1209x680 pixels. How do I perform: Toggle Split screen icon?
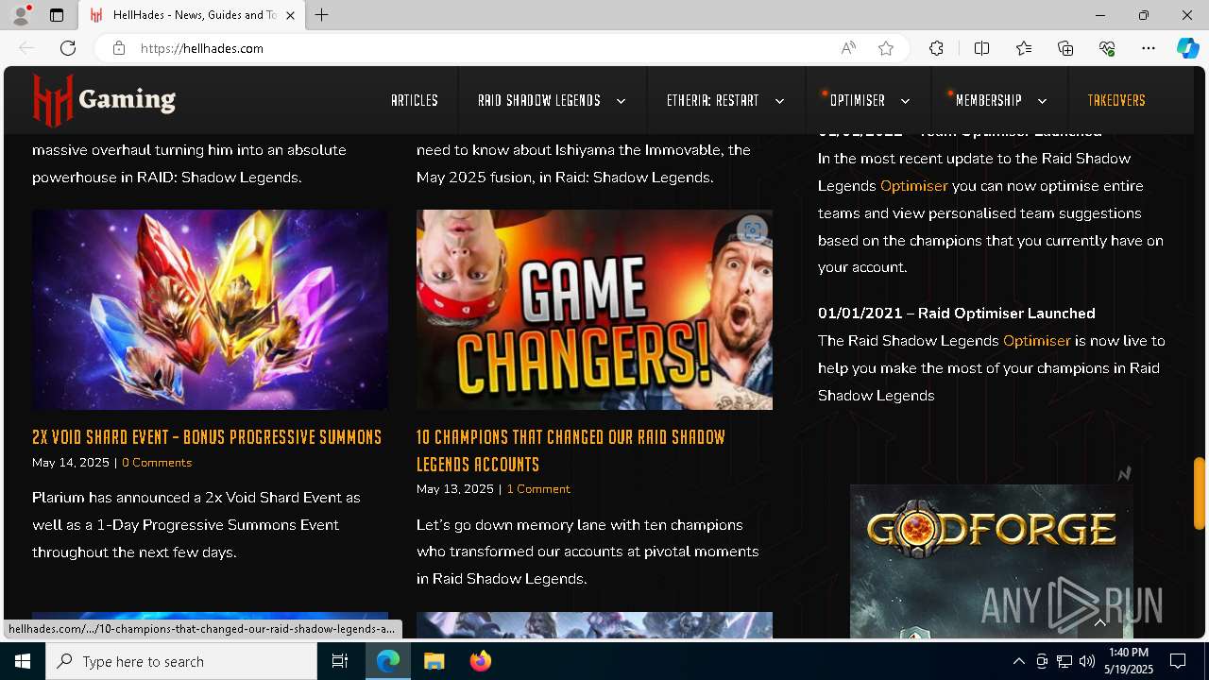click(981, 48)
